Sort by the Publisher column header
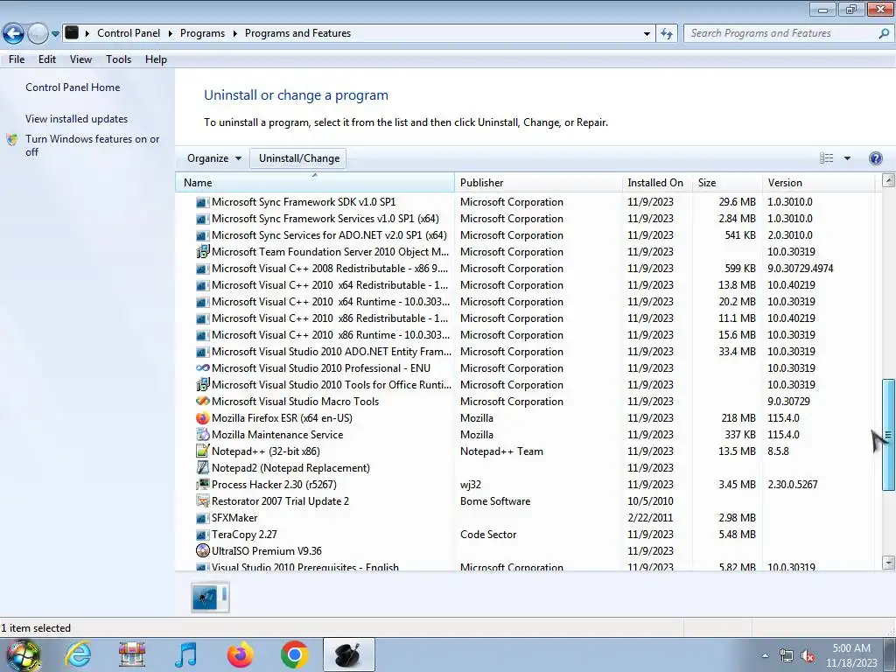The width and height of the screenshot is (896, 672). click(539, 183)
